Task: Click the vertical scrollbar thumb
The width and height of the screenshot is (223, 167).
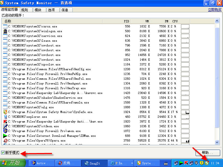Action: (x=217, y=78)
